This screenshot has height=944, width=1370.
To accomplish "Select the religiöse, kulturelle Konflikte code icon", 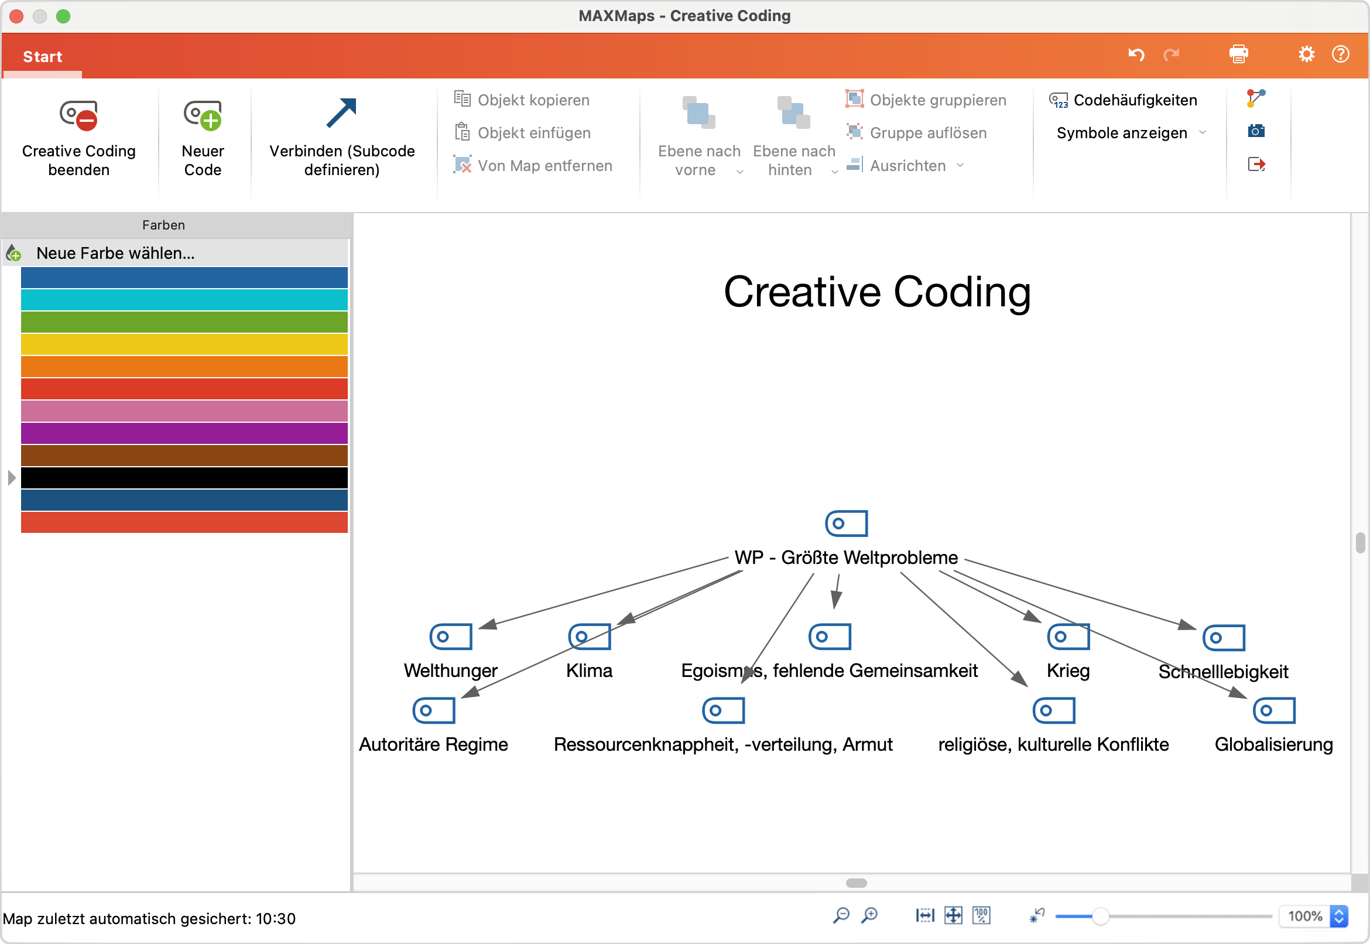I will 1054,711.
